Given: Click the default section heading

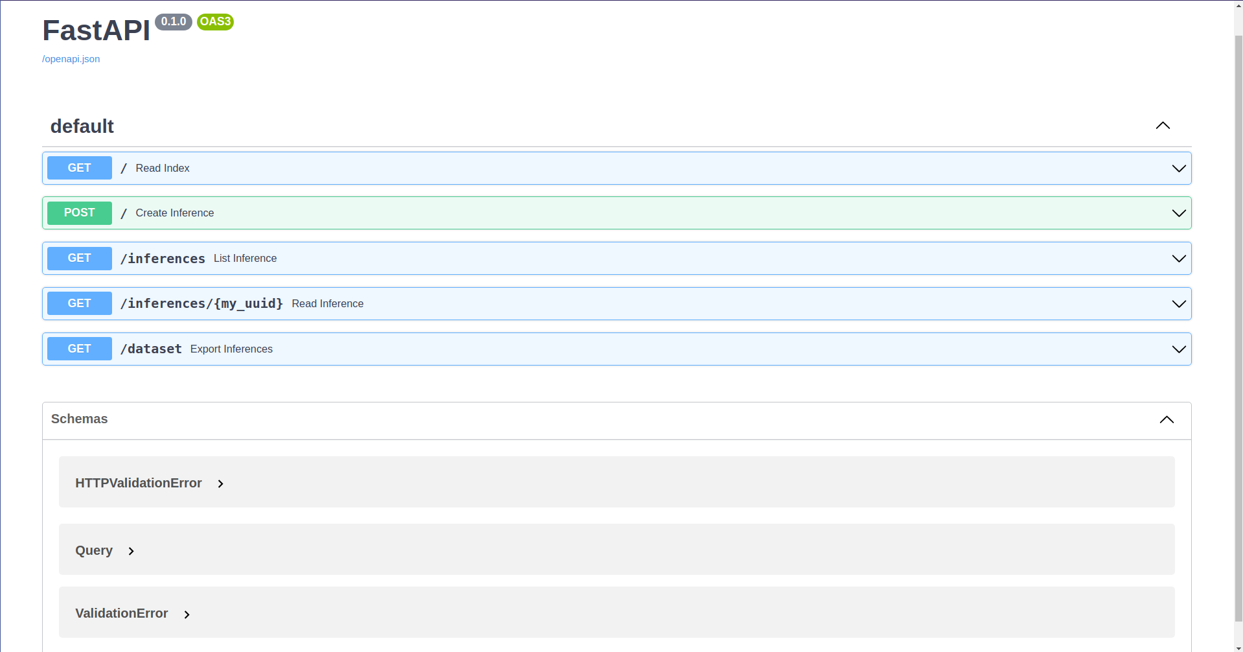Looking at the screenshot, I should pos(82,126).
